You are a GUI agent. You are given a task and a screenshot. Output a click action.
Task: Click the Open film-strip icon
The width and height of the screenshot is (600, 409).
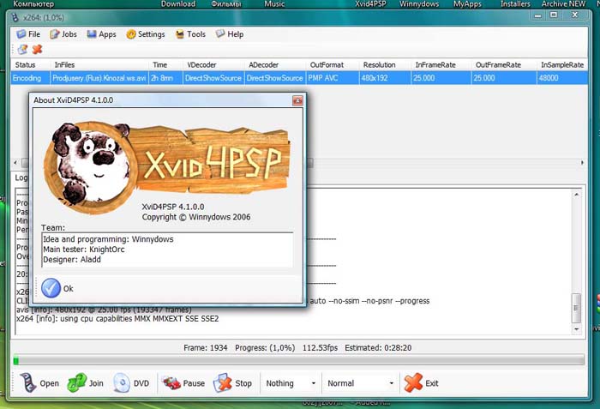tap(27, 382)
